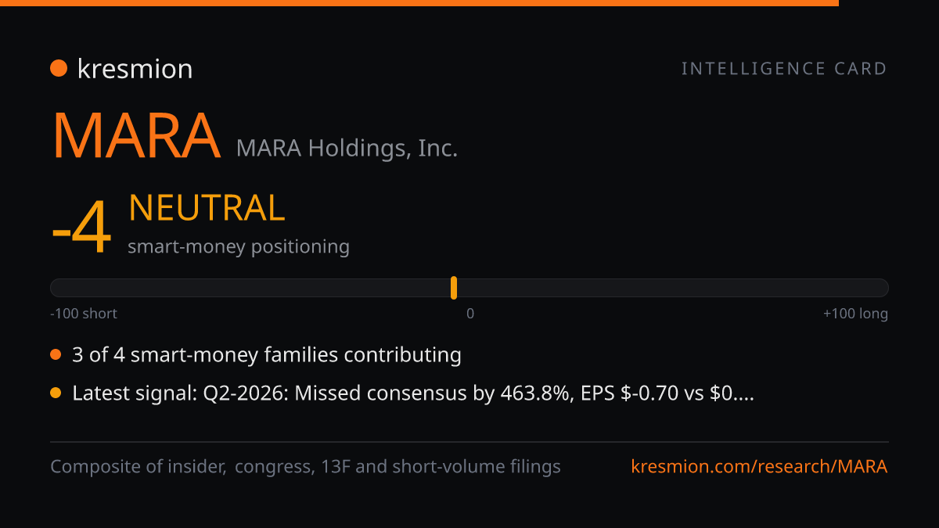Click the composite filings footer description
Screen dimensions: 939x528
305,467
